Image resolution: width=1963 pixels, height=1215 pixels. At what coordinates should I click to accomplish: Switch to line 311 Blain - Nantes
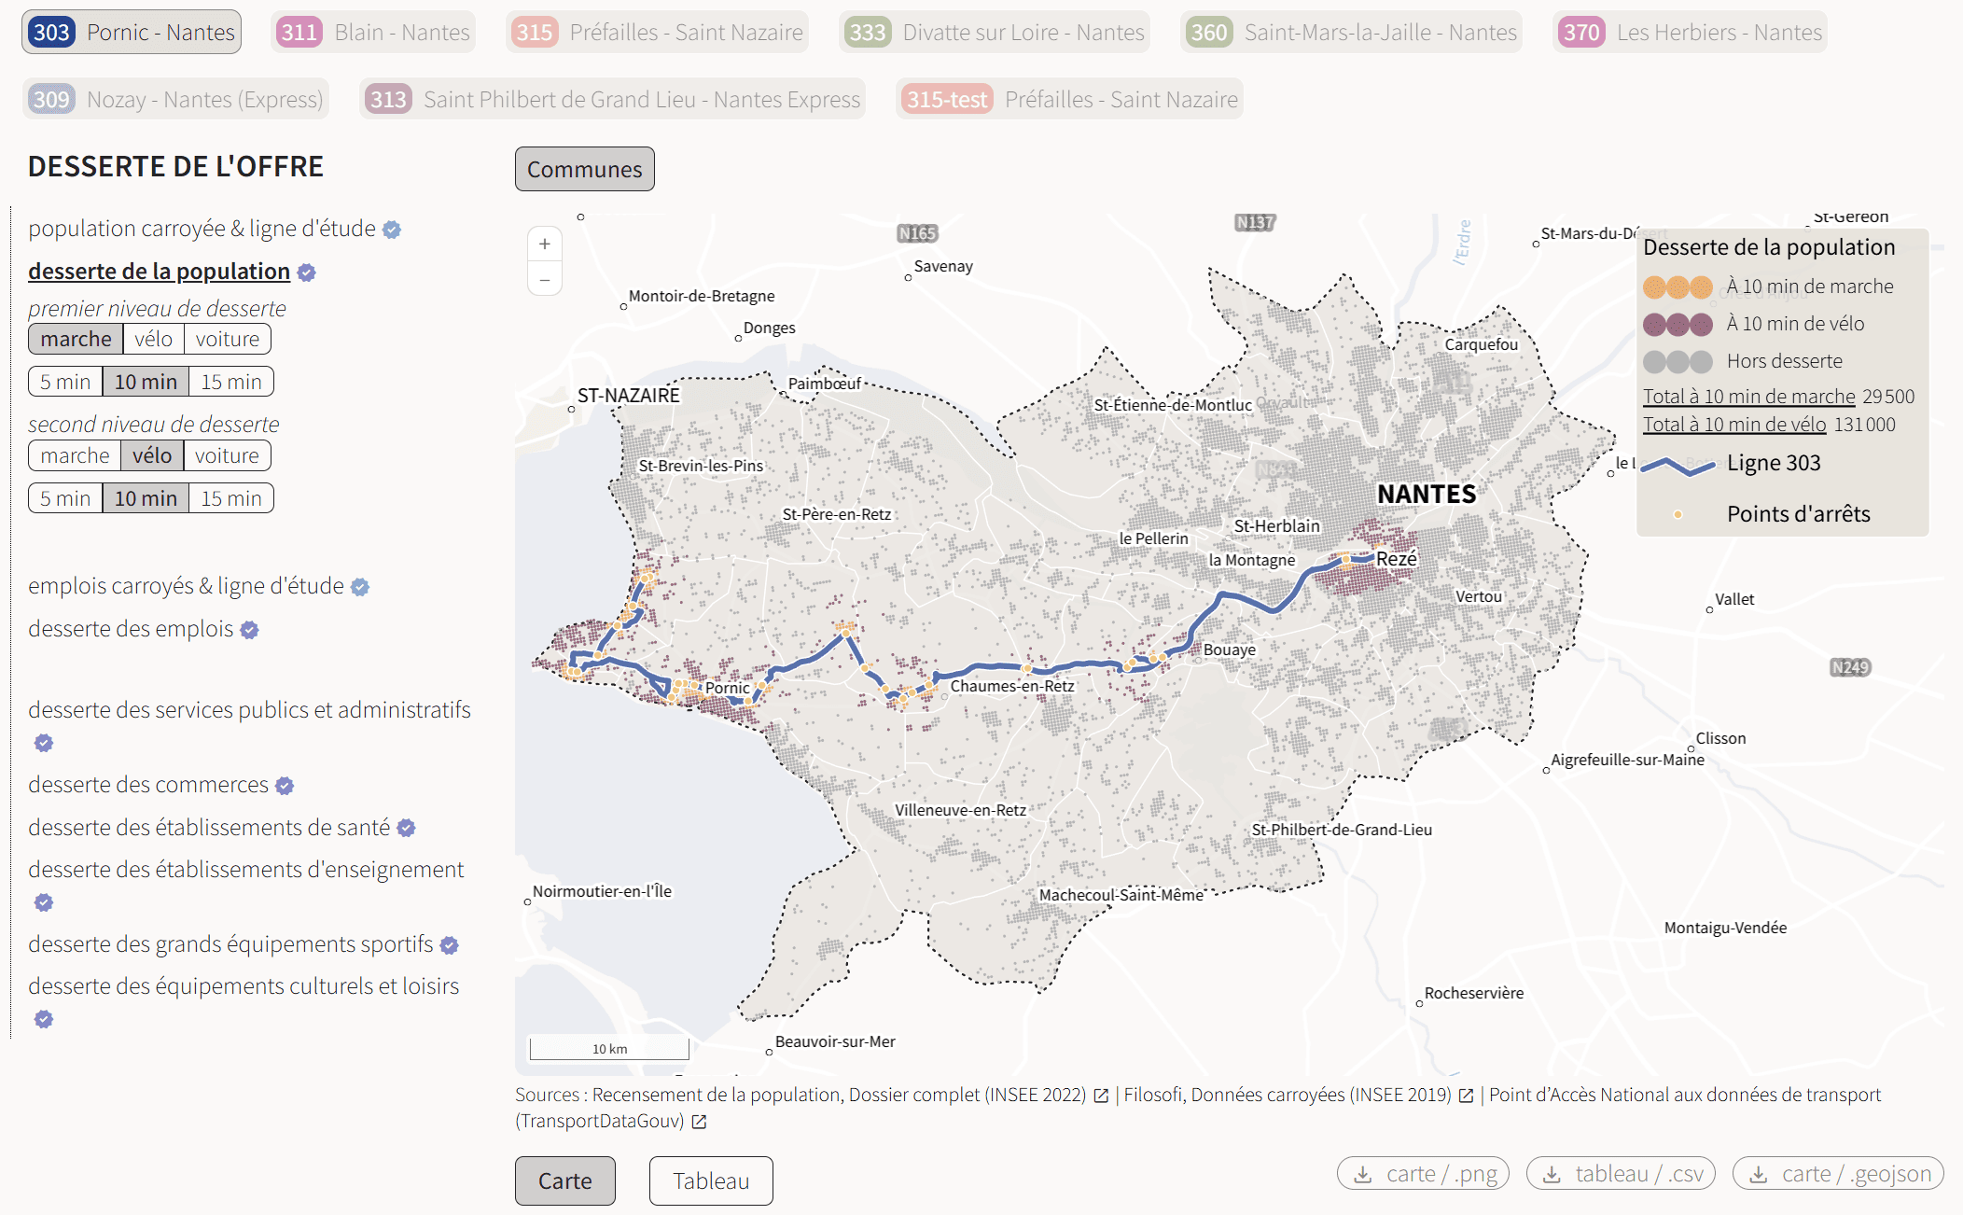[x=375, y=33]
